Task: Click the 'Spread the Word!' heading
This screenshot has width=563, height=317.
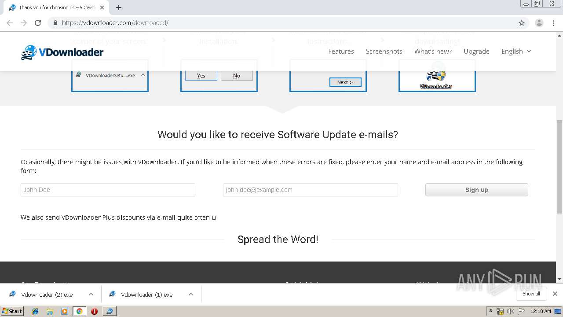Action: (278, 240)
